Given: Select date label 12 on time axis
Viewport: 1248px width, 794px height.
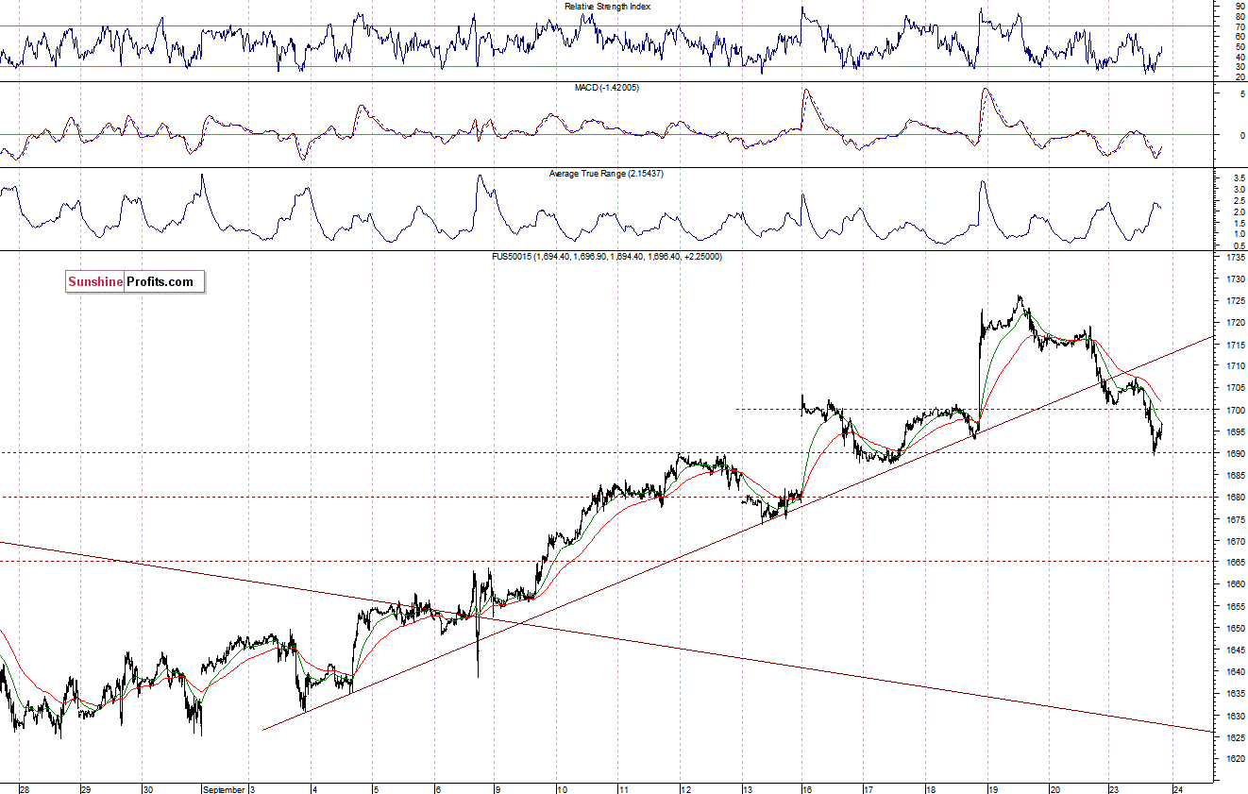Looking at the screenshot, I should pyautogui.click(x=684, y=788).
